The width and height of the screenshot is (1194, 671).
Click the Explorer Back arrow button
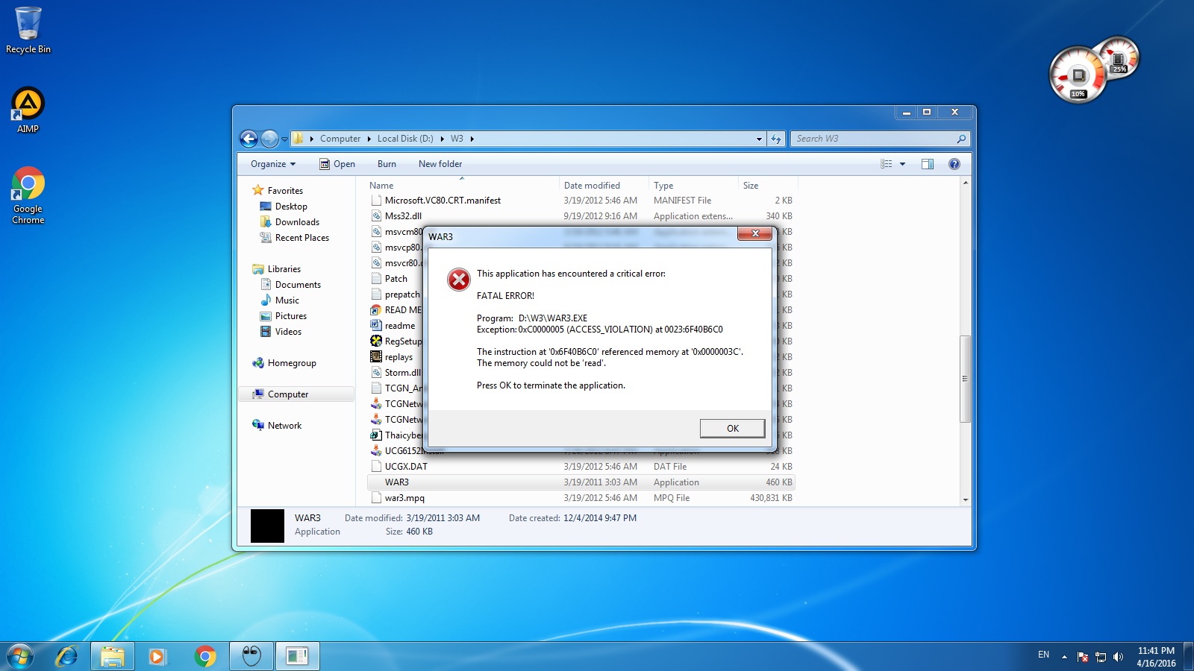(x=249, y=139)
